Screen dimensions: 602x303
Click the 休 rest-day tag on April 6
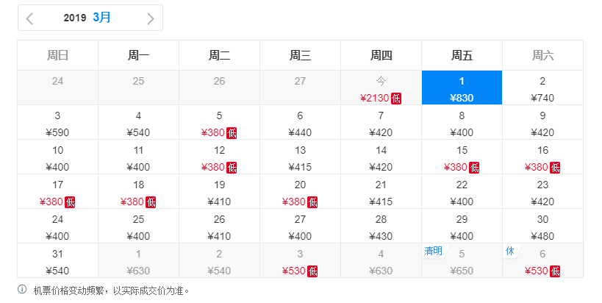point(509,252)
